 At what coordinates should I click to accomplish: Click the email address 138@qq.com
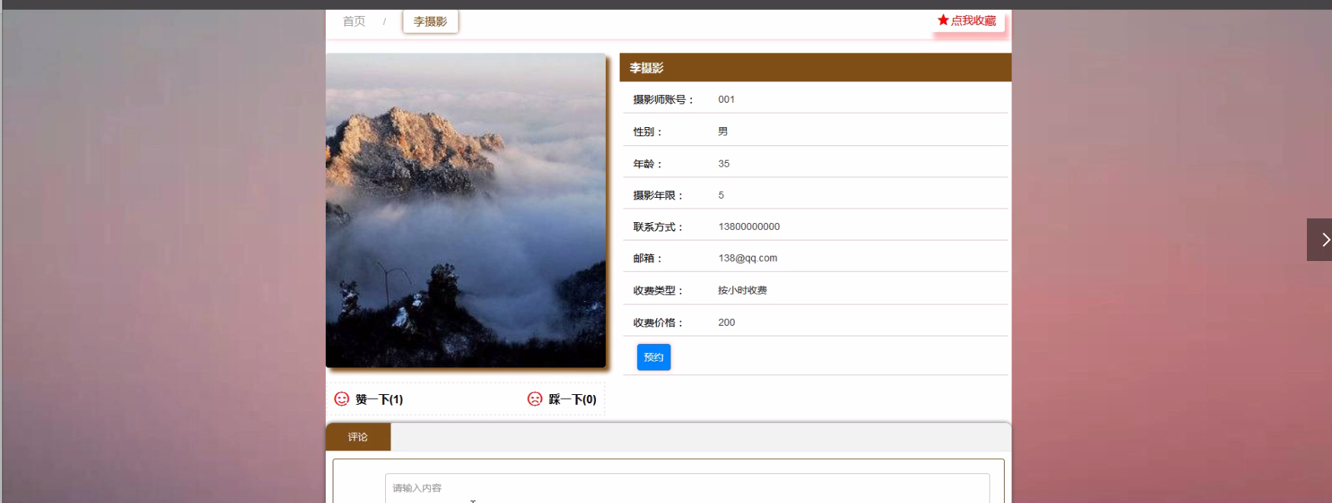coord(747,258)
